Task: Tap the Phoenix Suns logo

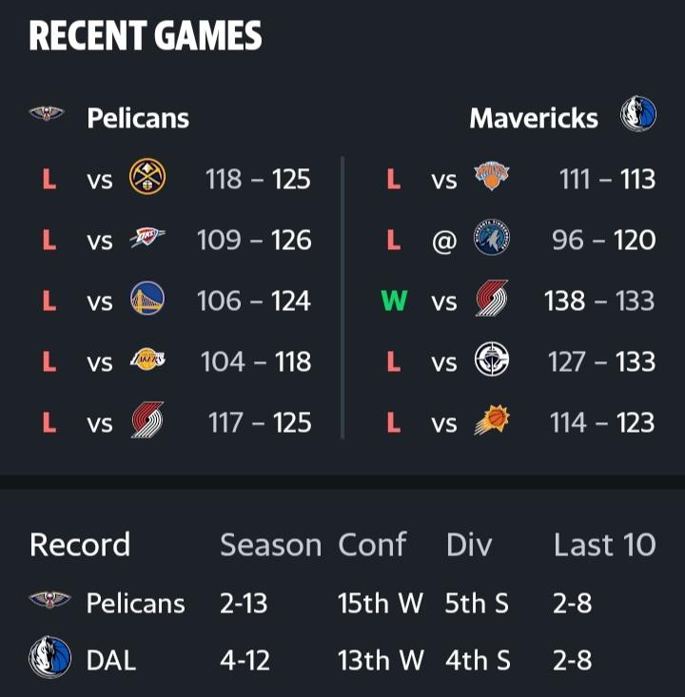Action: point(492,422)
